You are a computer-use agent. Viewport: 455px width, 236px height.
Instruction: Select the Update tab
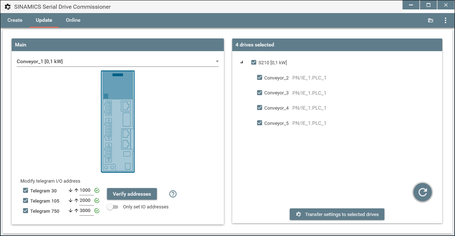(44, 20)
